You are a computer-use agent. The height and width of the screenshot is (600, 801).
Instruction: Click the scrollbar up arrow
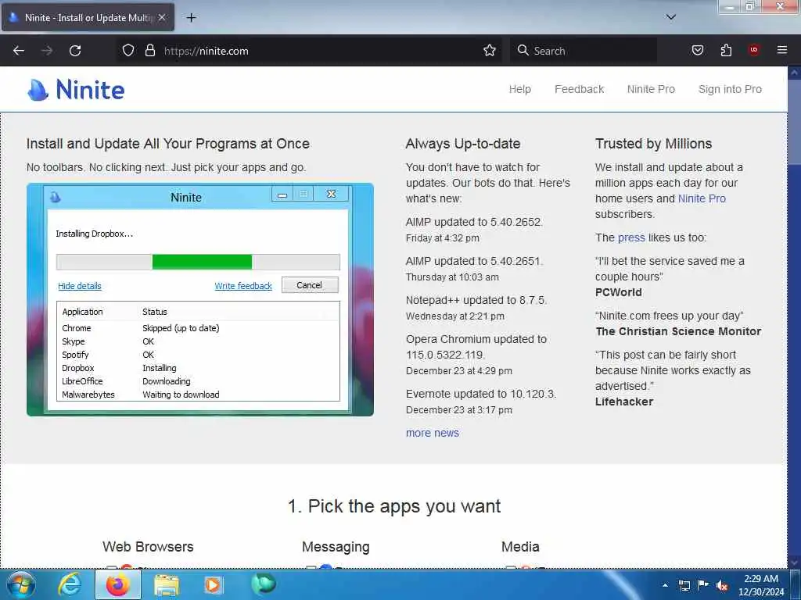tap(794, 73)
